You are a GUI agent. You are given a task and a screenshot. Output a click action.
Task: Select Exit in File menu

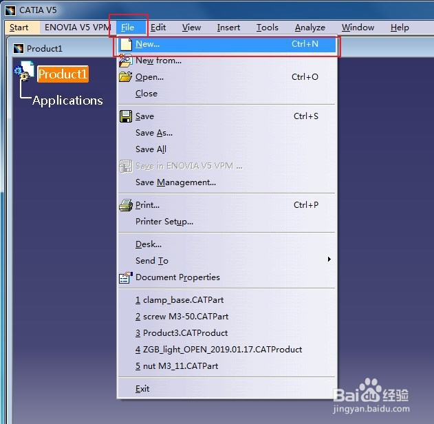click(x=227, y=389)
